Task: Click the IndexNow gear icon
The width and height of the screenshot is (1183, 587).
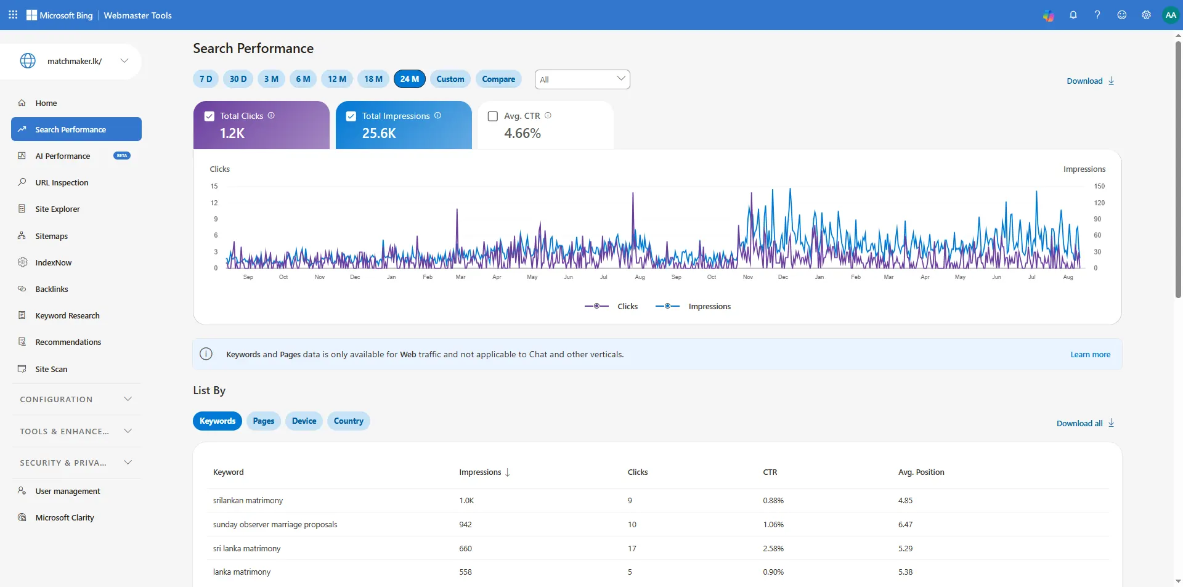Action: 22,262
